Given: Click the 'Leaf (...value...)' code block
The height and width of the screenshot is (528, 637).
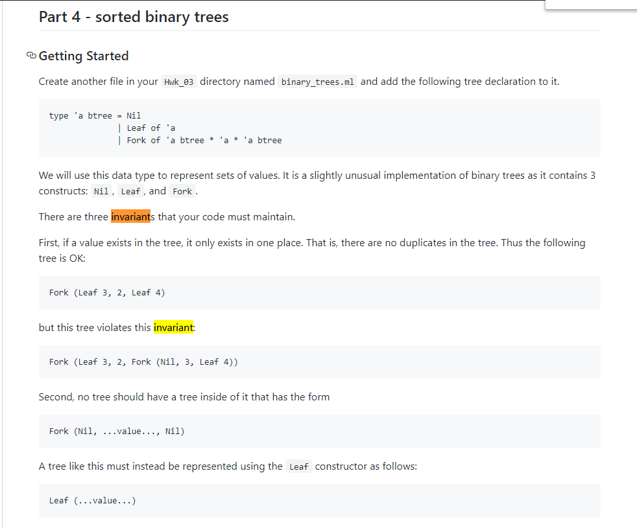Looking at the screenshot, I should click(319, 500).
